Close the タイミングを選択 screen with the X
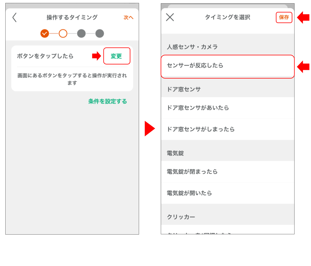 coord(170,17)
